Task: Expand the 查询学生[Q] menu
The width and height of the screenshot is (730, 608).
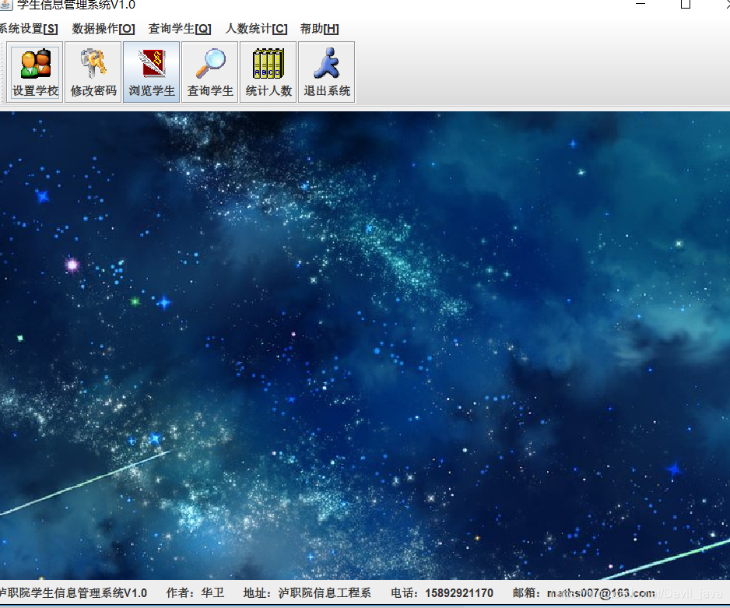Action: click(180, 29)
